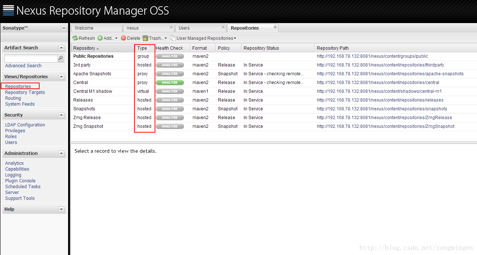
Task: Open the ZmgSnapshot repository path URL
Action: tap(385, 126)
